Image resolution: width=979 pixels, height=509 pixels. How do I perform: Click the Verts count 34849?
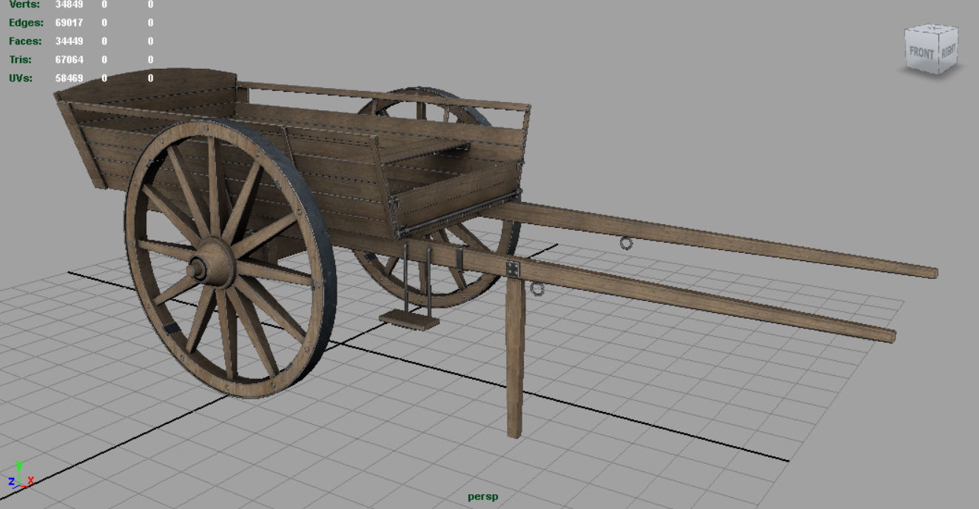tap(69, 4)
